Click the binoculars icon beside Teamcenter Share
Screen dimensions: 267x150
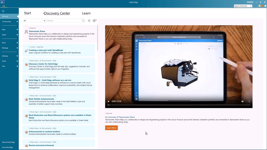[26, 32]
